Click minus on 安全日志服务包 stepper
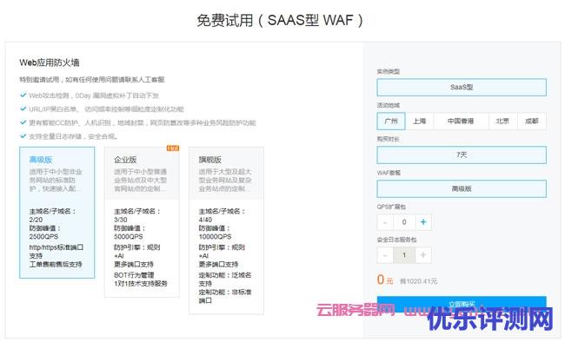Viewport: 565px width, 342px height. pos(385,255)
